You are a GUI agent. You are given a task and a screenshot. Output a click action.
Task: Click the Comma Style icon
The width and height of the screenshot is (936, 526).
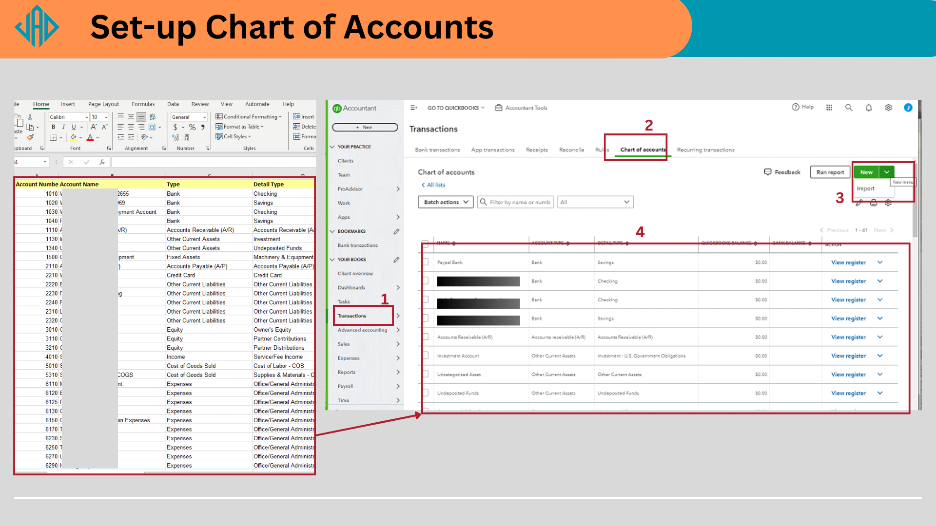203,127
